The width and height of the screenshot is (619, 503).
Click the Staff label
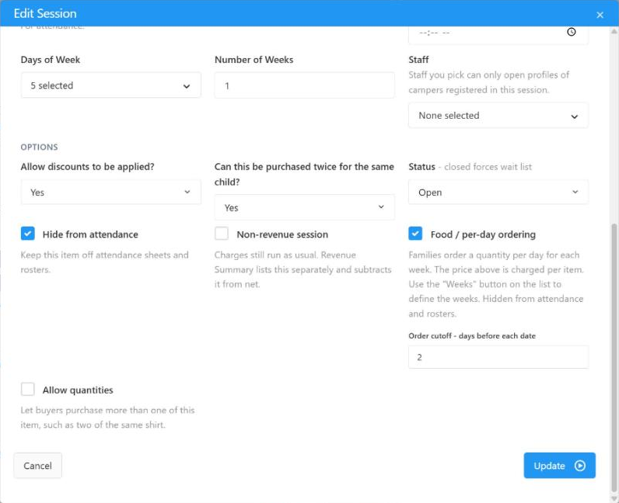coord(418,60)
